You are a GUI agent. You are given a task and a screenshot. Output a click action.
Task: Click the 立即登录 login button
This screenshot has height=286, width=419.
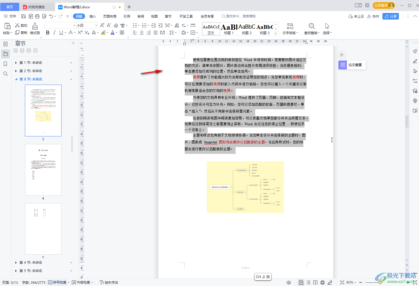point(384,5)
